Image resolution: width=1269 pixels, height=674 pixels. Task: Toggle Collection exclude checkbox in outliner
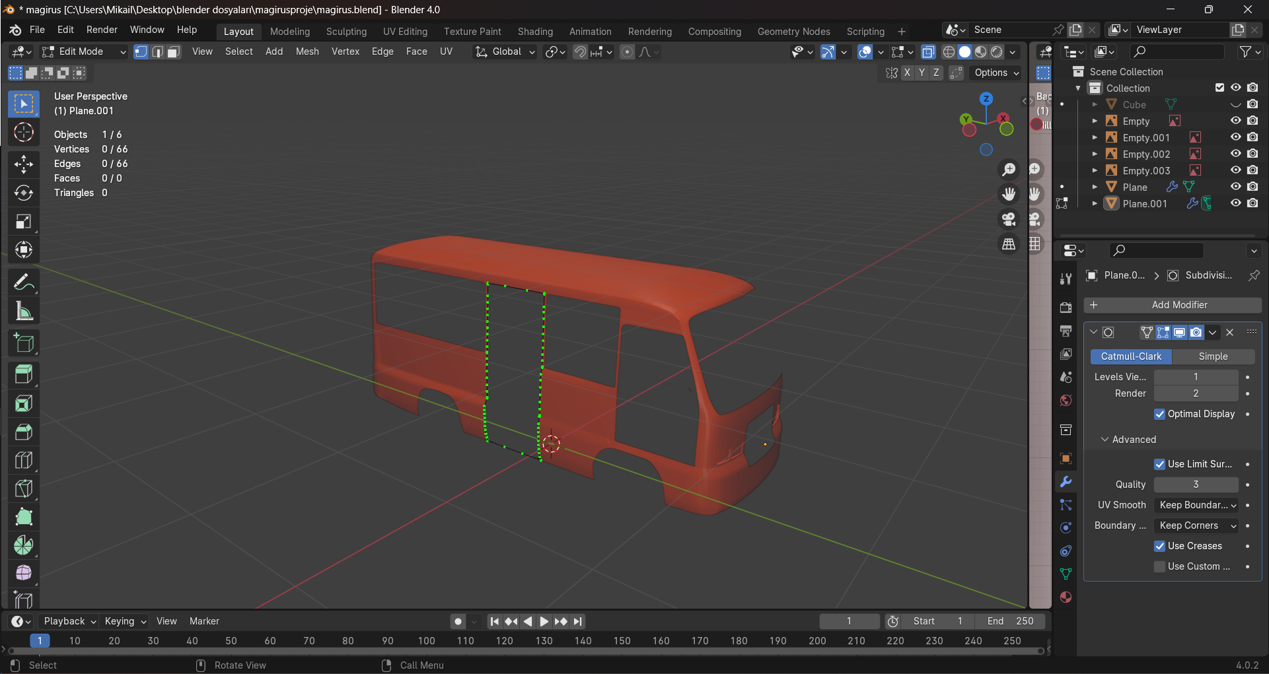pyautogui.click(x=1219, y=88)
